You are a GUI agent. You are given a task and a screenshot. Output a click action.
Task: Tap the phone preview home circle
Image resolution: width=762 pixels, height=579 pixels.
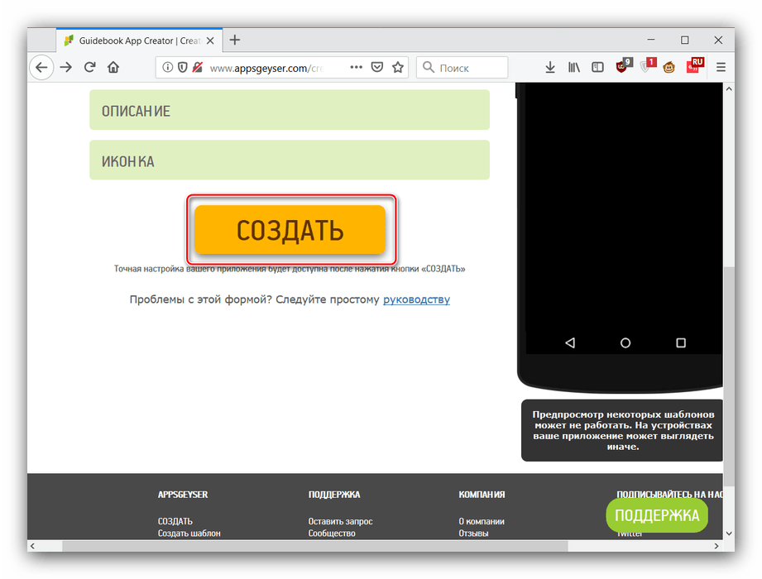click(625, 343)
